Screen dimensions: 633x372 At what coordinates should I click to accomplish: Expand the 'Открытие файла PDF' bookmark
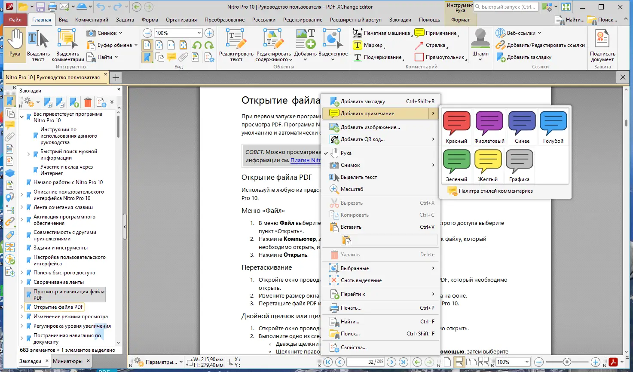pyautogui.click(x=22, y=307)
